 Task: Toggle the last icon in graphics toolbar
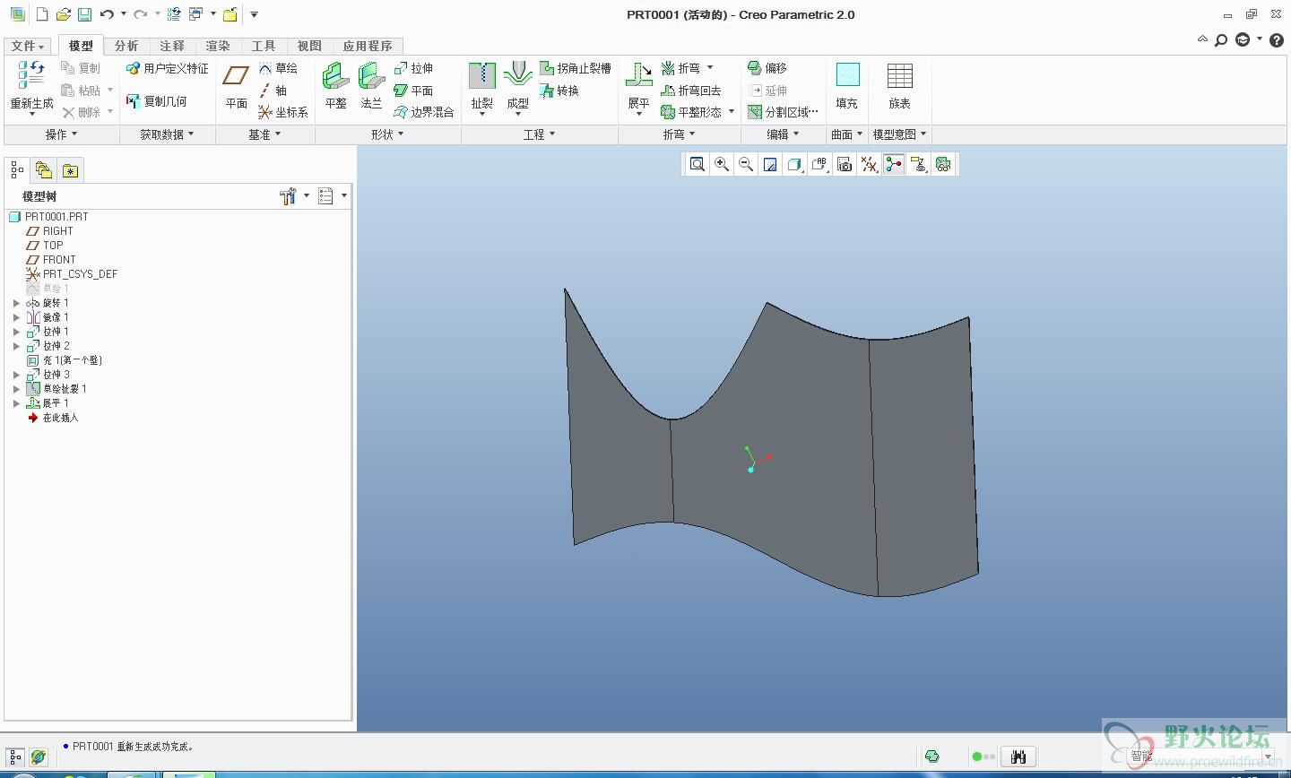click(943, 164)
